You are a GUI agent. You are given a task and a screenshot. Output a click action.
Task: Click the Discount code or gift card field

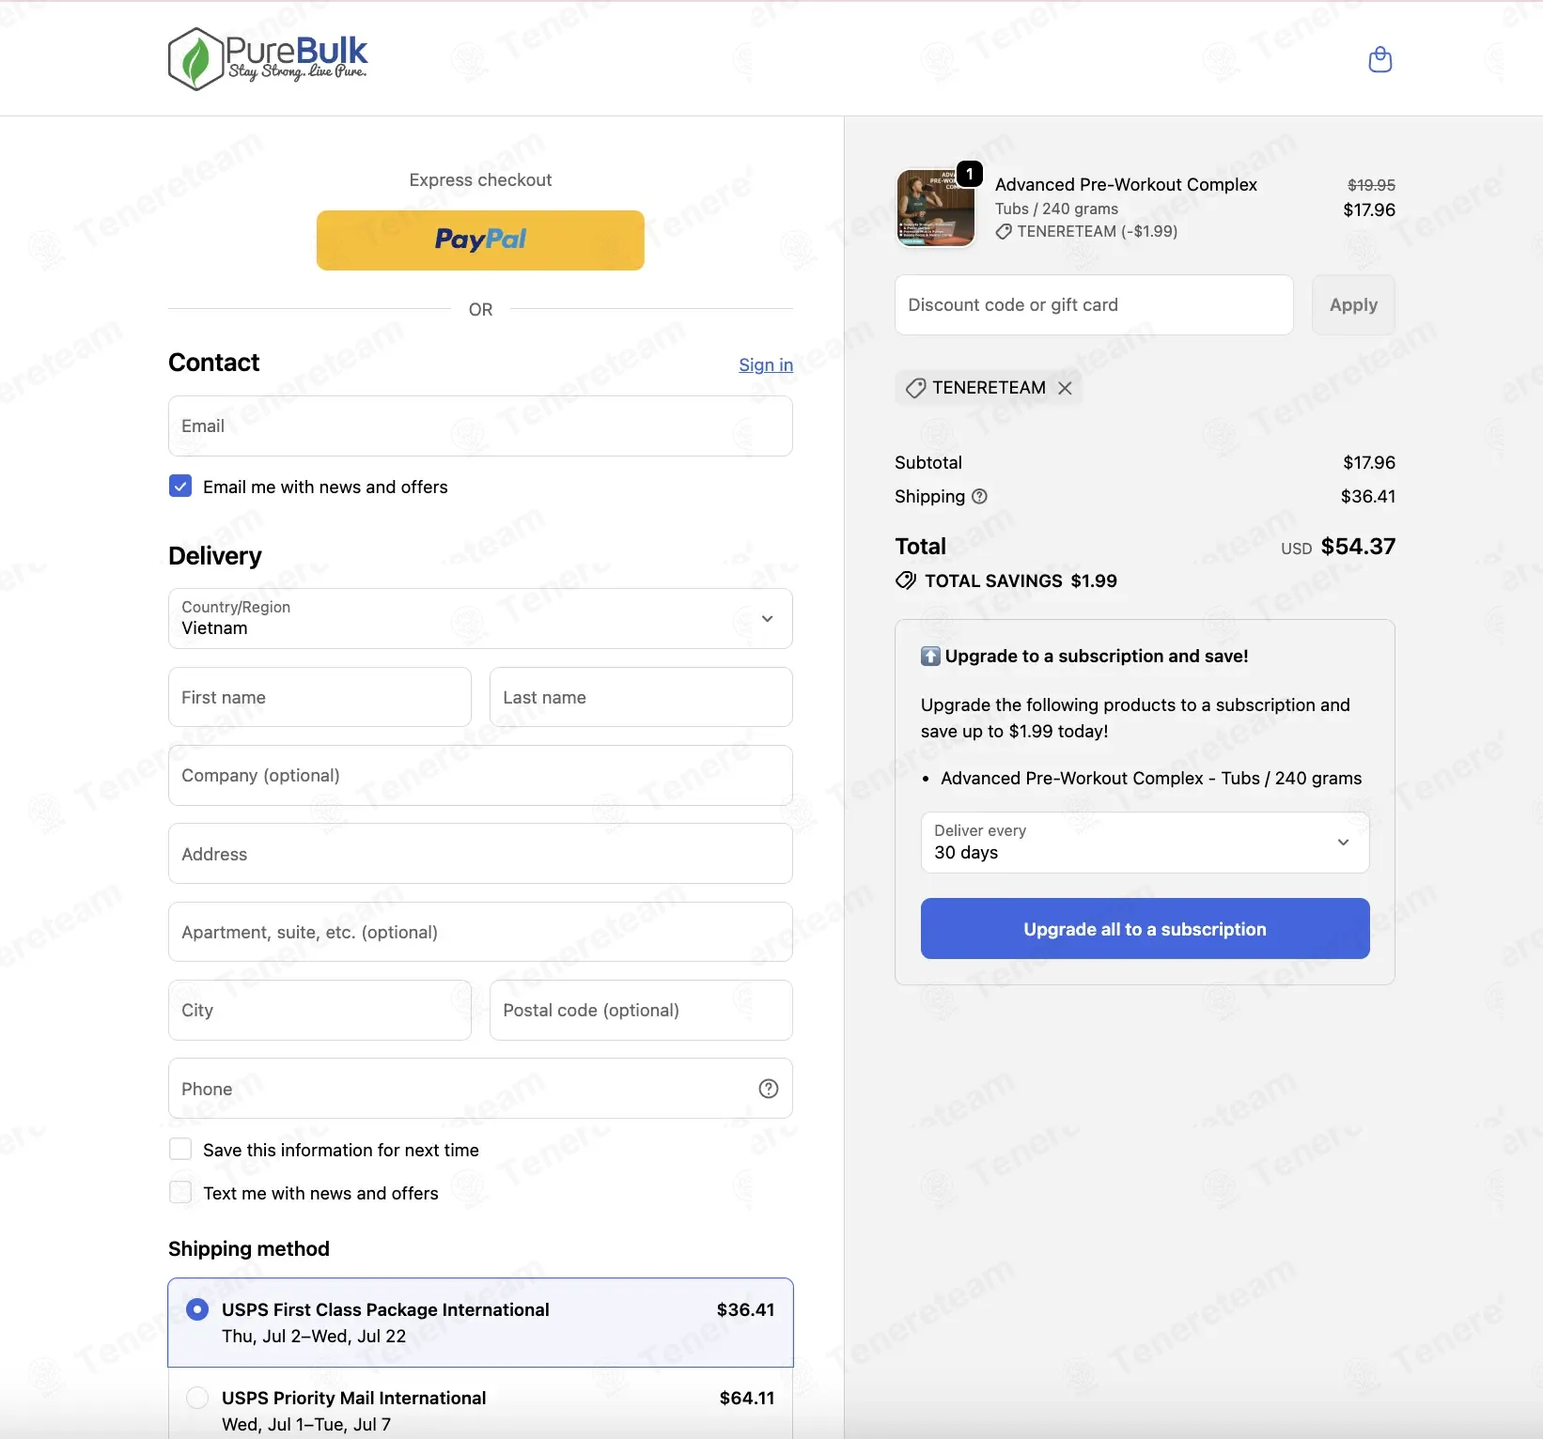tap(1094, 305)
